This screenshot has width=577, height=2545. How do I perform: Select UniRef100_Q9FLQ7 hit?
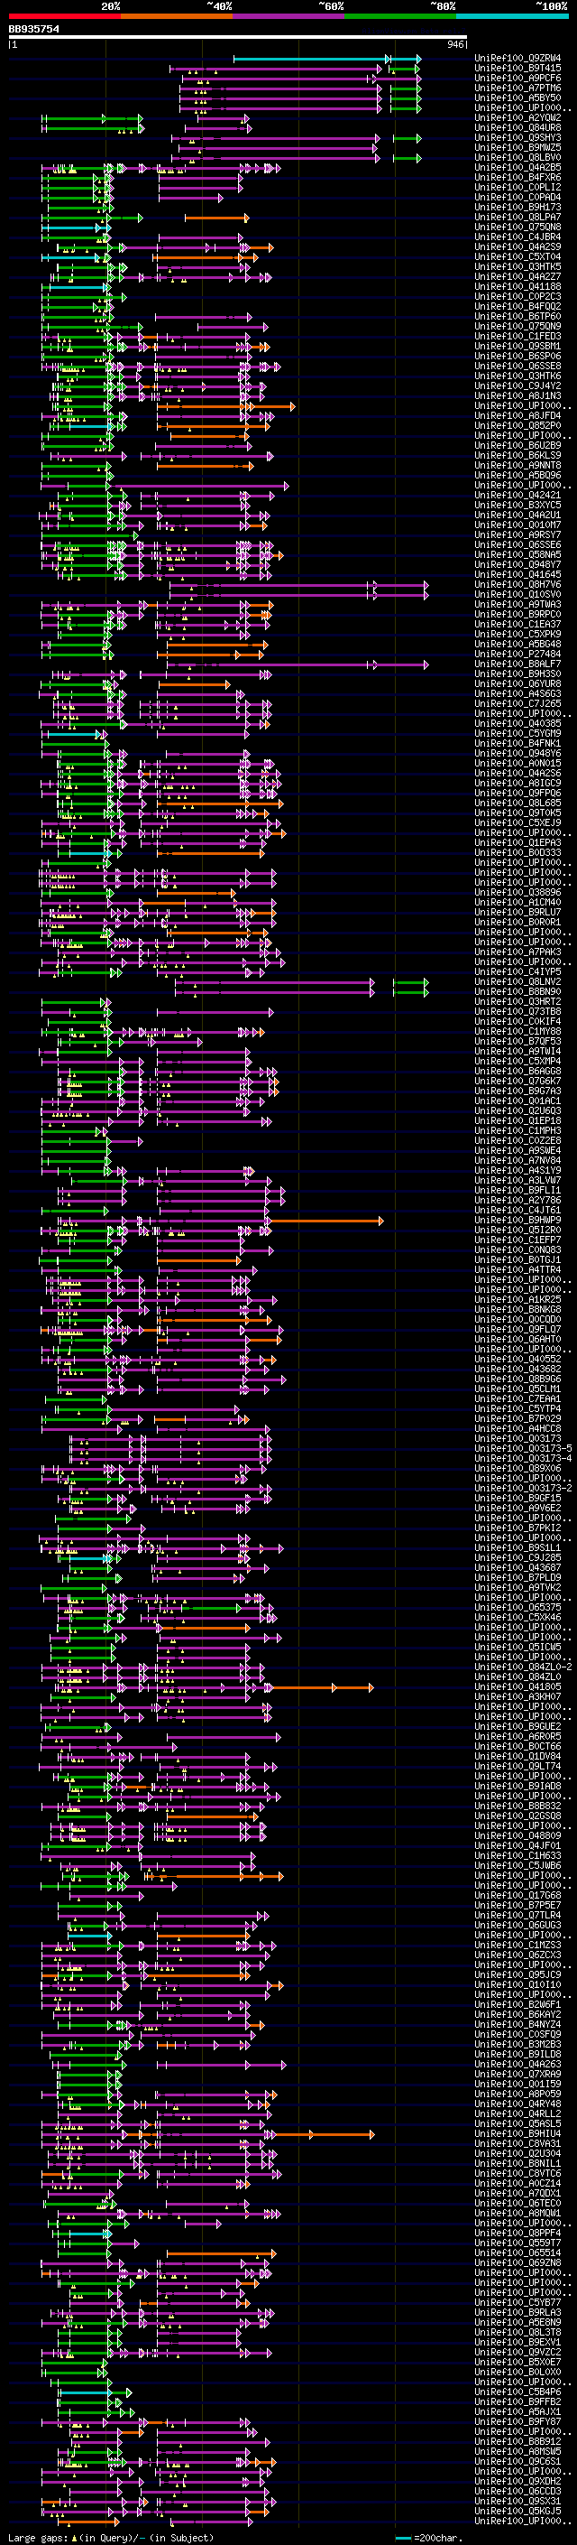pyautogui.click(x=517, y=1330)
